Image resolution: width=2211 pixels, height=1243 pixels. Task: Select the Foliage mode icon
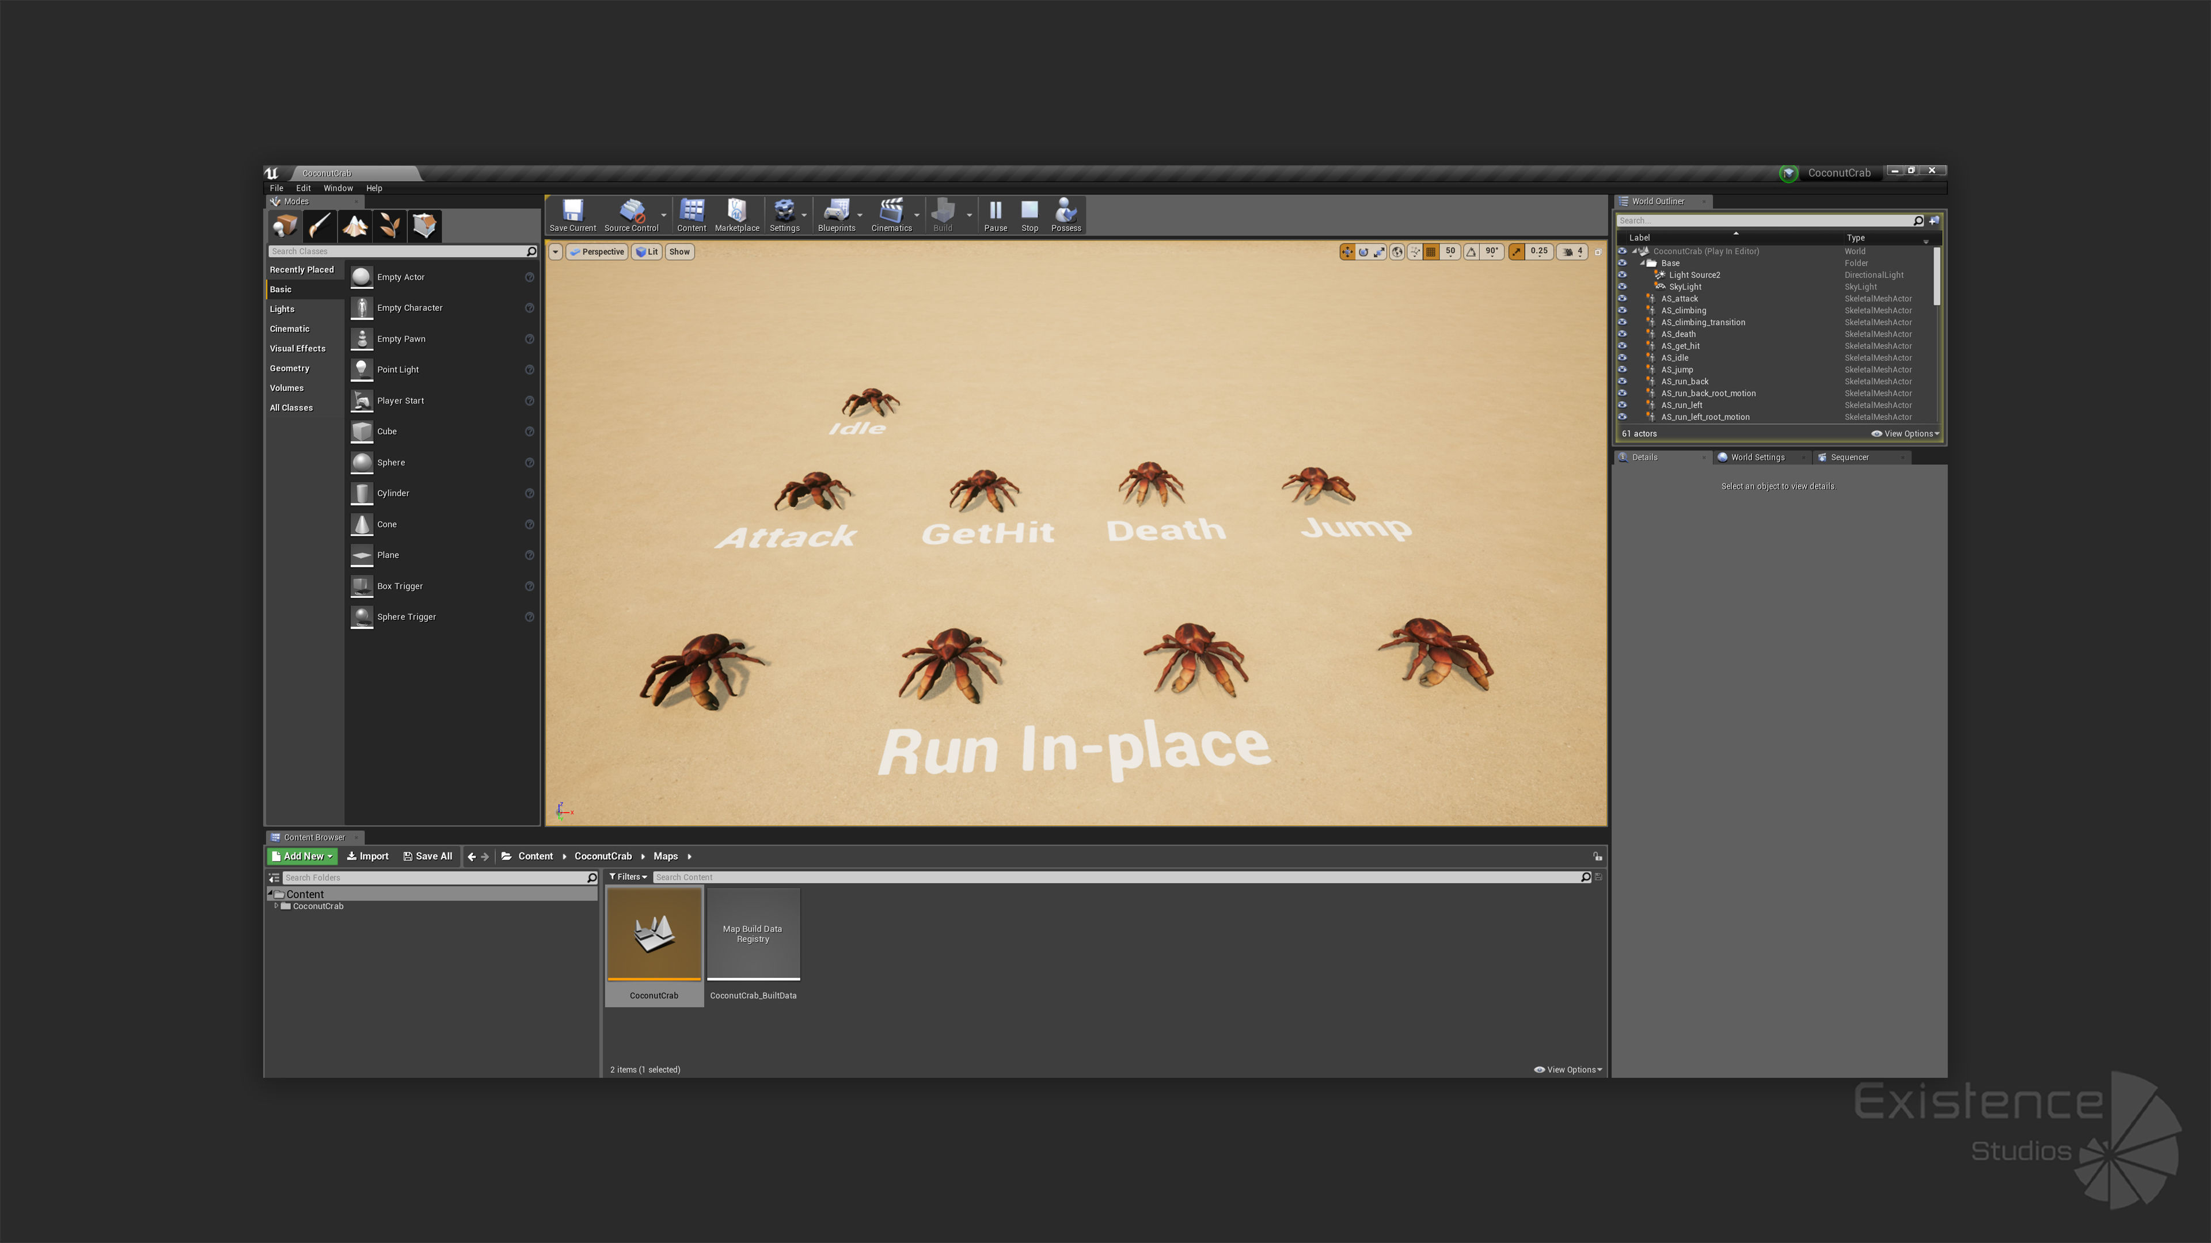click(x=390, y=226)
